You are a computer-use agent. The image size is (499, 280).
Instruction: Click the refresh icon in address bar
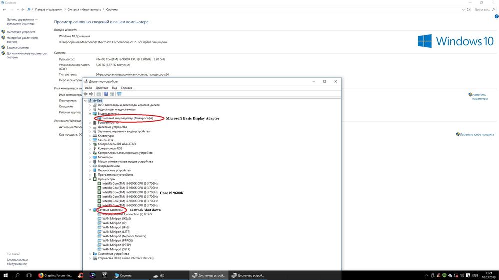pyautogui.click(x=468, y=10)
